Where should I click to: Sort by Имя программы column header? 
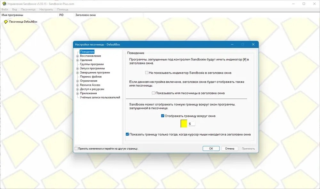(29, 15)
